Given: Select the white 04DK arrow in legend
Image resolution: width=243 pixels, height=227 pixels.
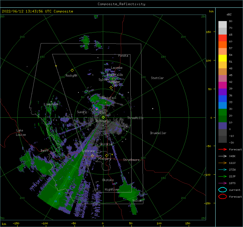Looking at the screenshot, I should pos(222,156).
